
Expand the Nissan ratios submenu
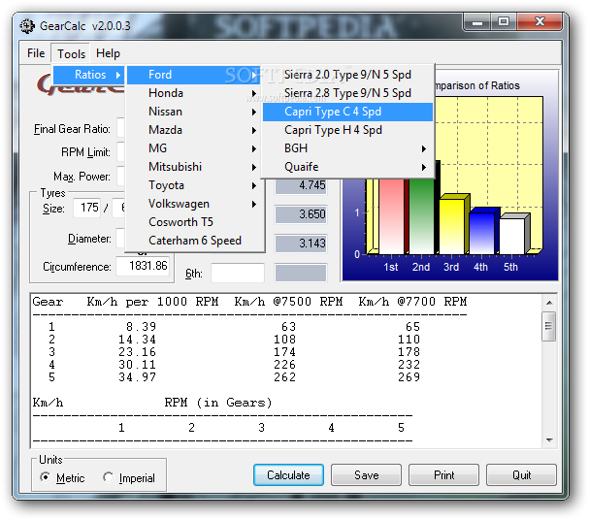coord(194,112)
